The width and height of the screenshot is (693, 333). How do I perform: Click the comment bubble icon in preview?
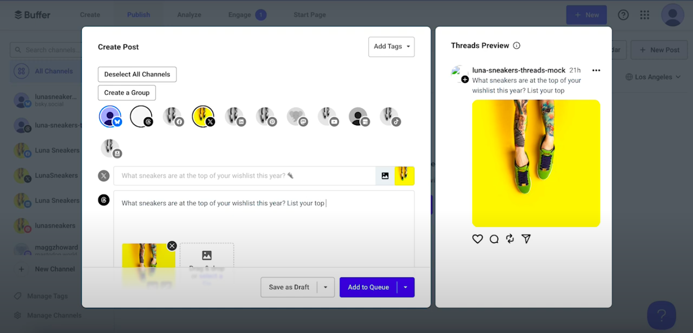(x=494, y=239)
